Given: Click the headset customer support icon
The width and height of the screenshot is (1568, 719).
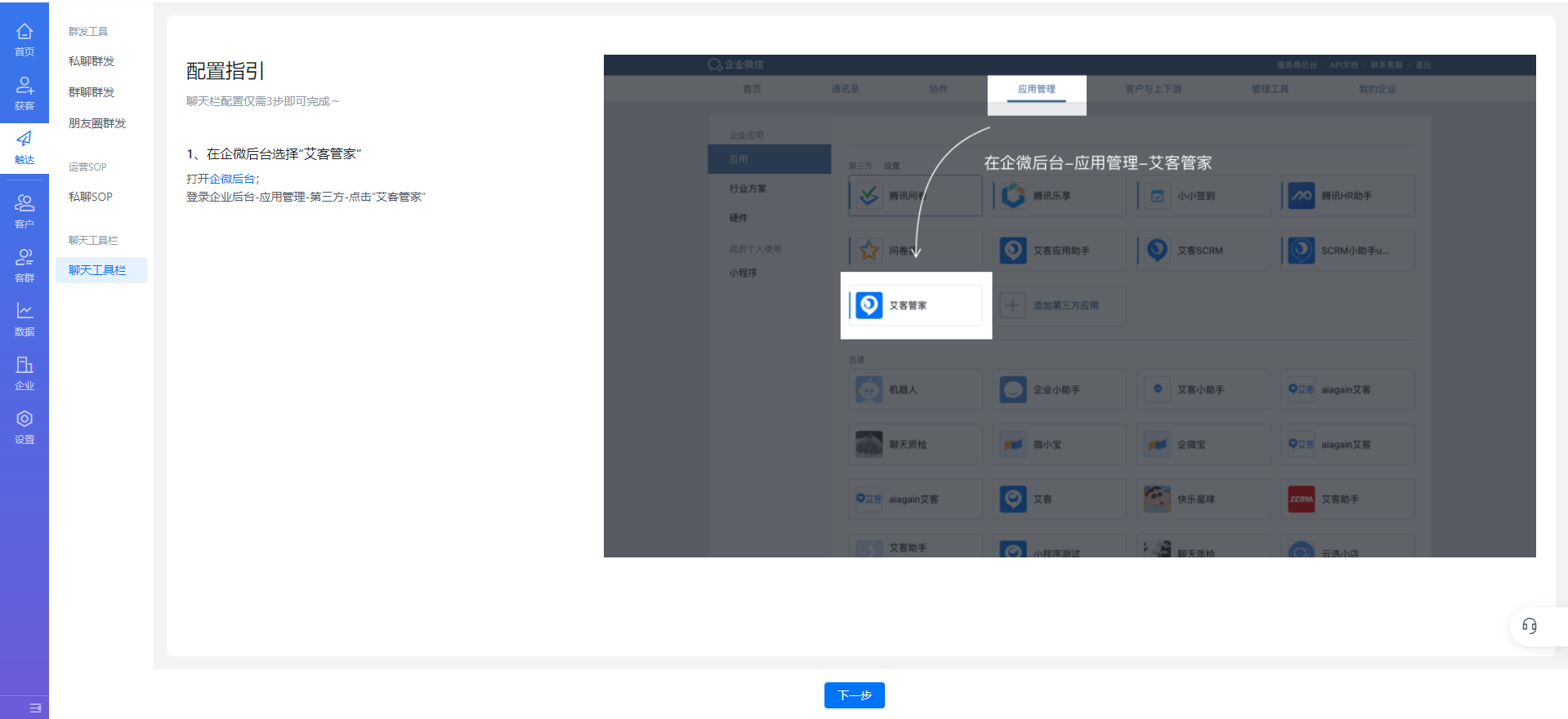Looking at the screenshot, I should tap(1529, 626).
